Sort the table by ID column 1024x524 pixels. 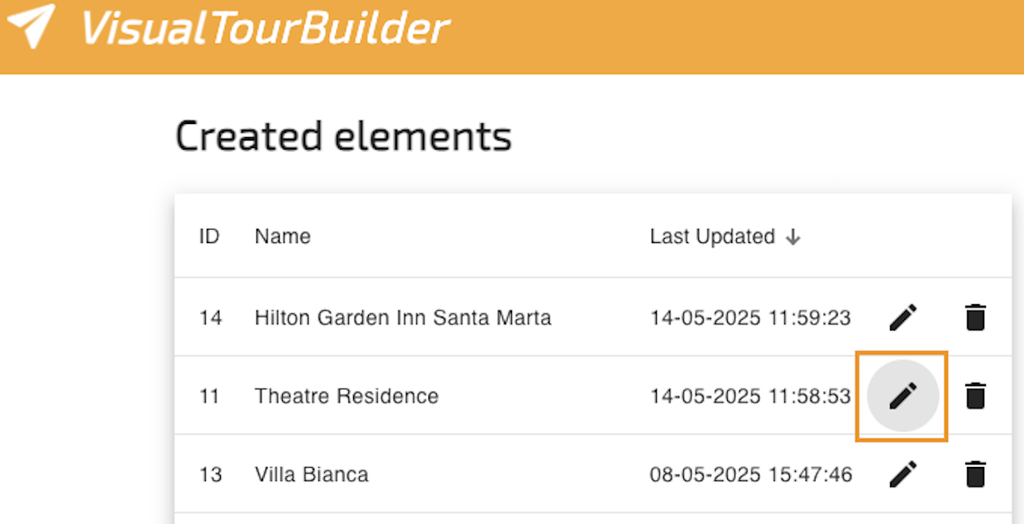point(209,236)
